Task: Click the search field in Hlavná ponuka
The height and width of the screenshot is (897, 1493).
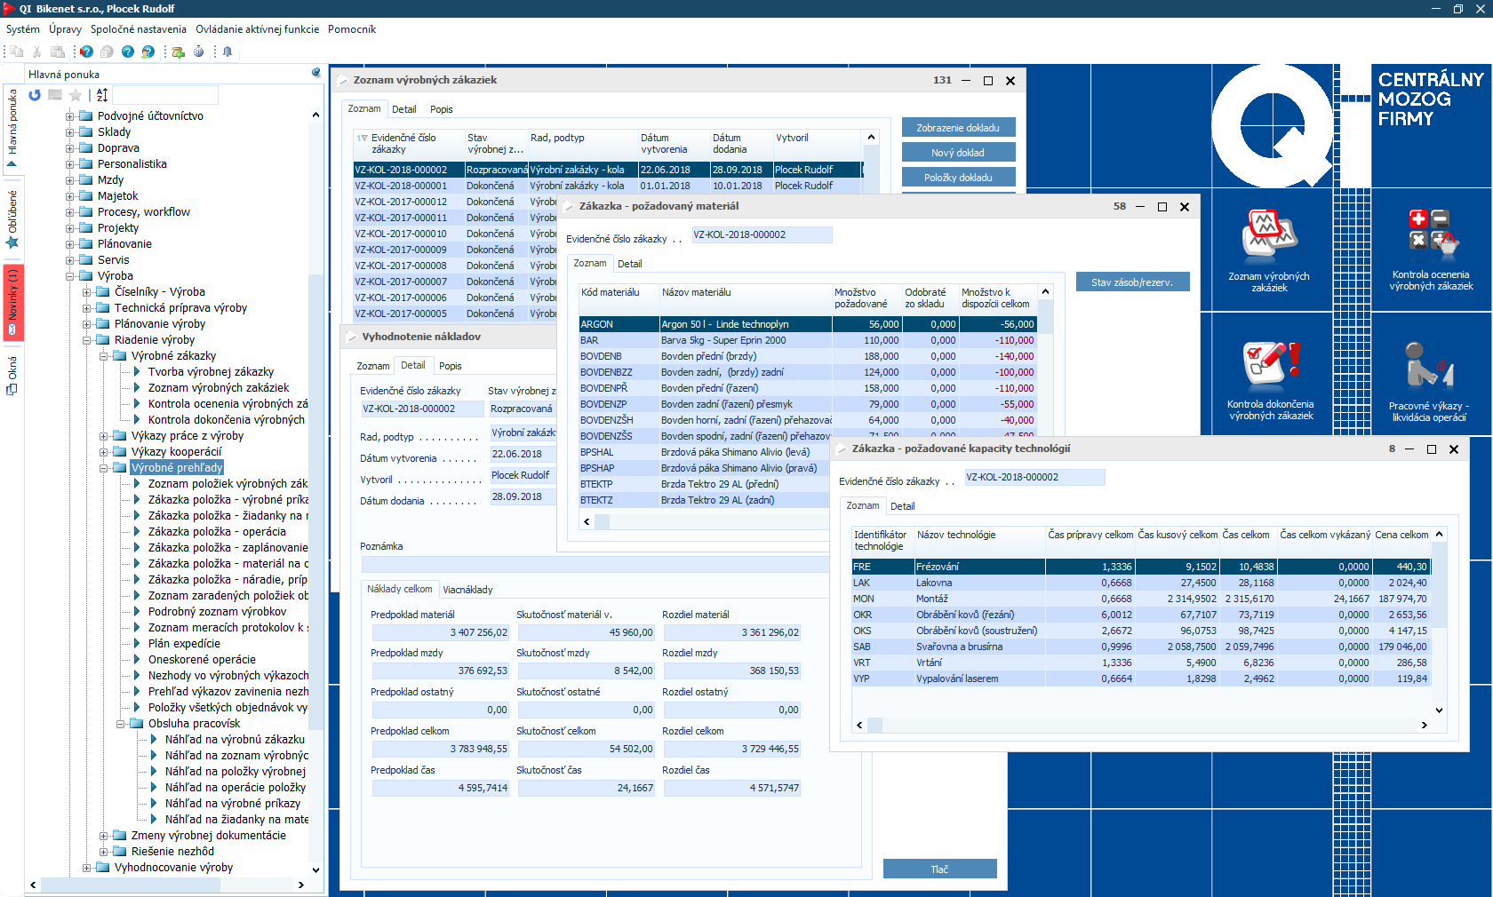Action: pyautogui.click(x=165, y=95)
